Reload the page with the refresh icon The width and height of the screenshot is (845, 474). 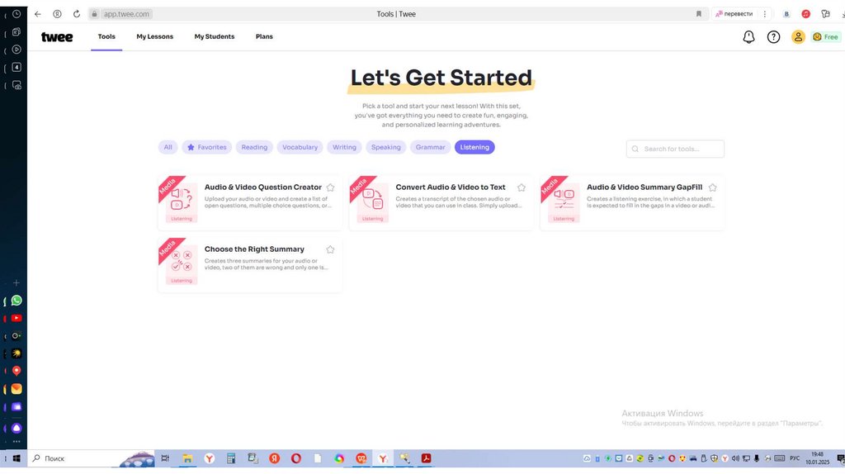point(77,14)
